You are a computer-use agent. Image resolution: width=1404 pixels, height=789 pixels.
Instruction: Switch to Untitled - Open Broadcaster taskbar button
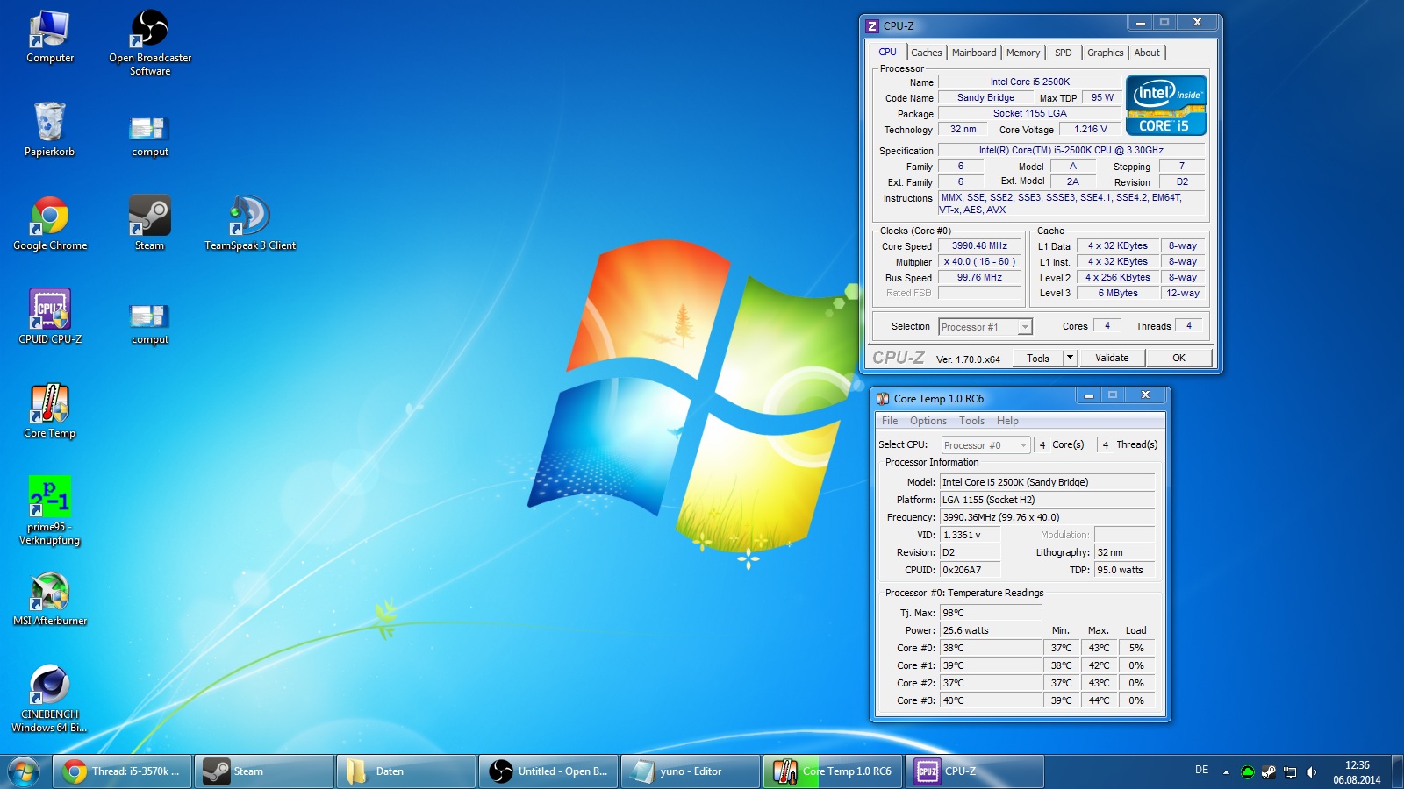click(548, 771)
